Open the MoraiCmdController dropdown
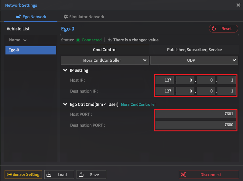 coord(105,60)
